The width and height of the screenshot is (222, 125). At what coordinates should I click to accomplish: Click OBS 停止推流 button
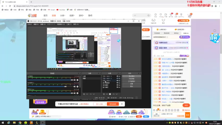coord(132,76)
